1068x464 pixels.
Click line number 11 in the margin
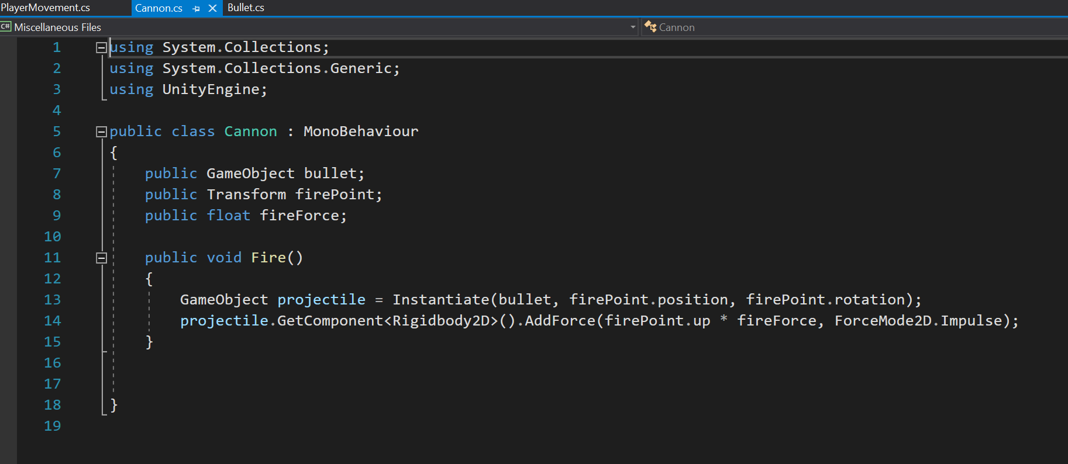[x=53, y=258]
